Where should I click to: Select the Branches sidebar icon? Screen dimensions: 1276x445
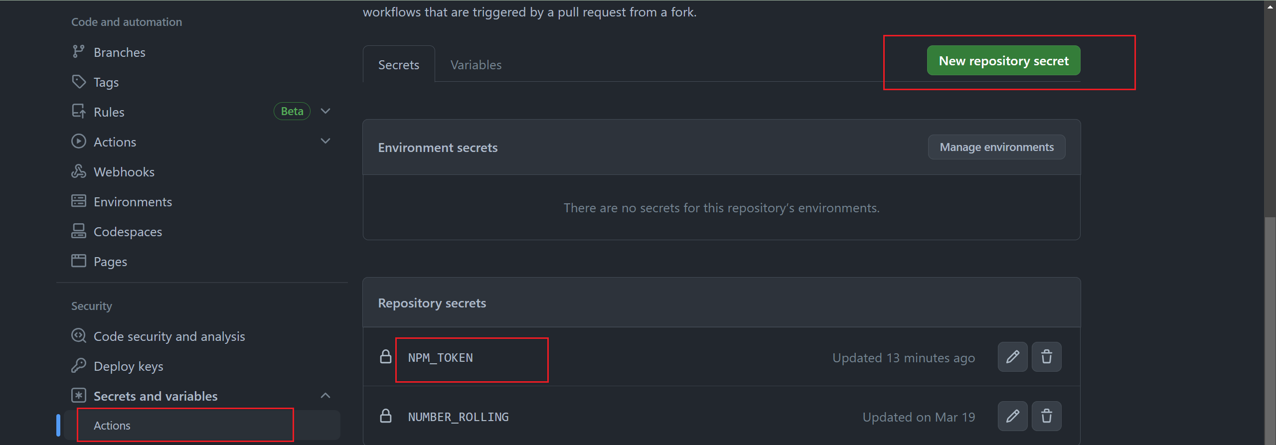coord(79,51)
